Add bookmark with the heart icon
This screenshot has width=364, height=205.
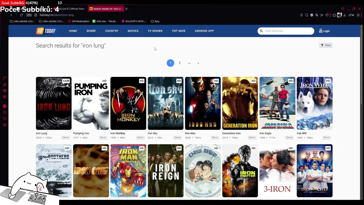(x=327, y=15)
